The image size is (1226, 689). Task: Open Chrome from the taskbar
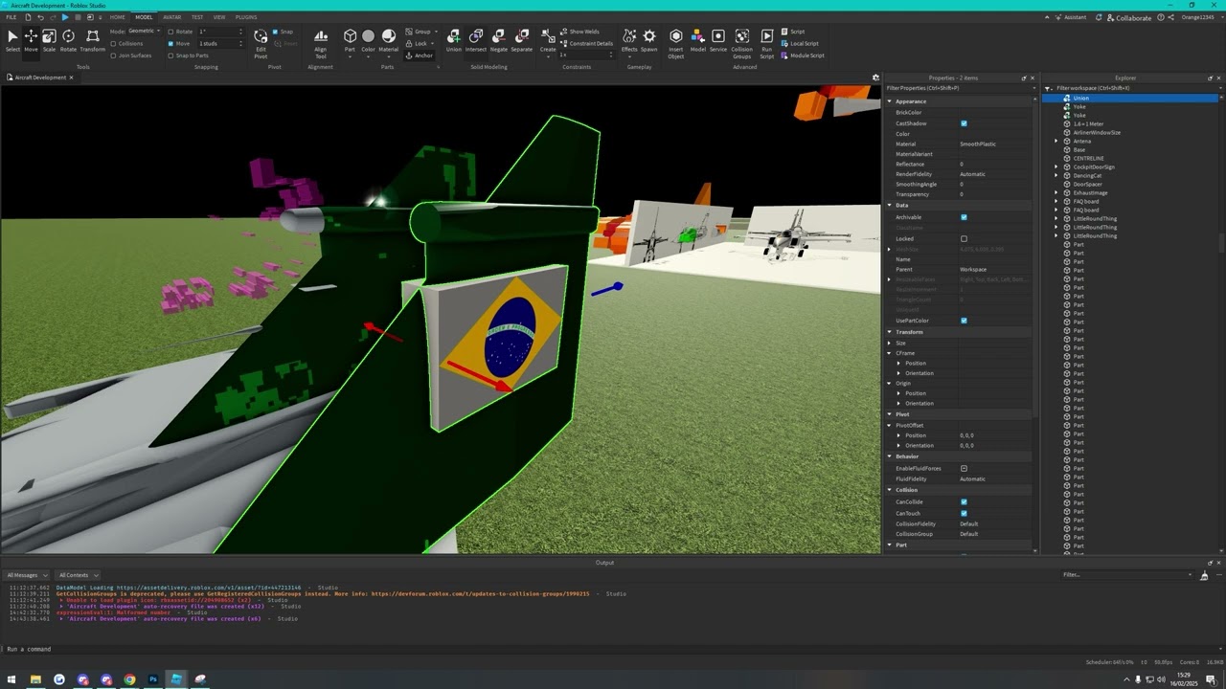129,679
